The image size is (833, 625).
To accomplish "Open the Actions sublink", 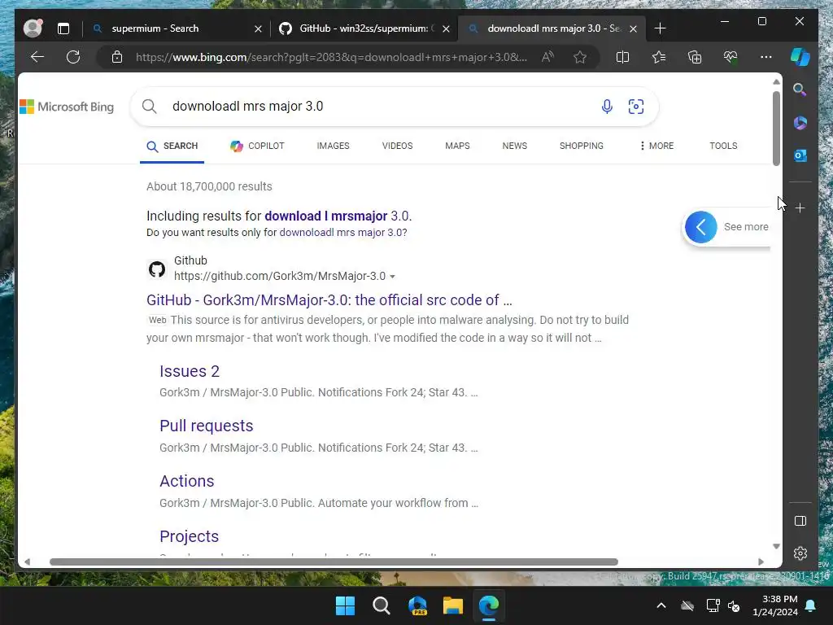I will click(187, 481).
